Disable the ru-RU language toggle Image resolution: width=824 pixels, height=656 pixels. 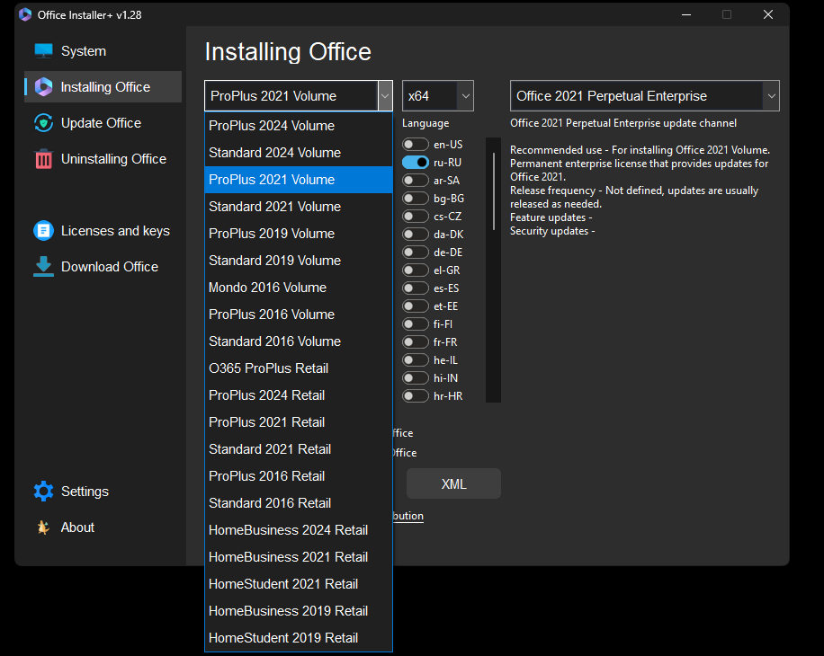point(416,162)
